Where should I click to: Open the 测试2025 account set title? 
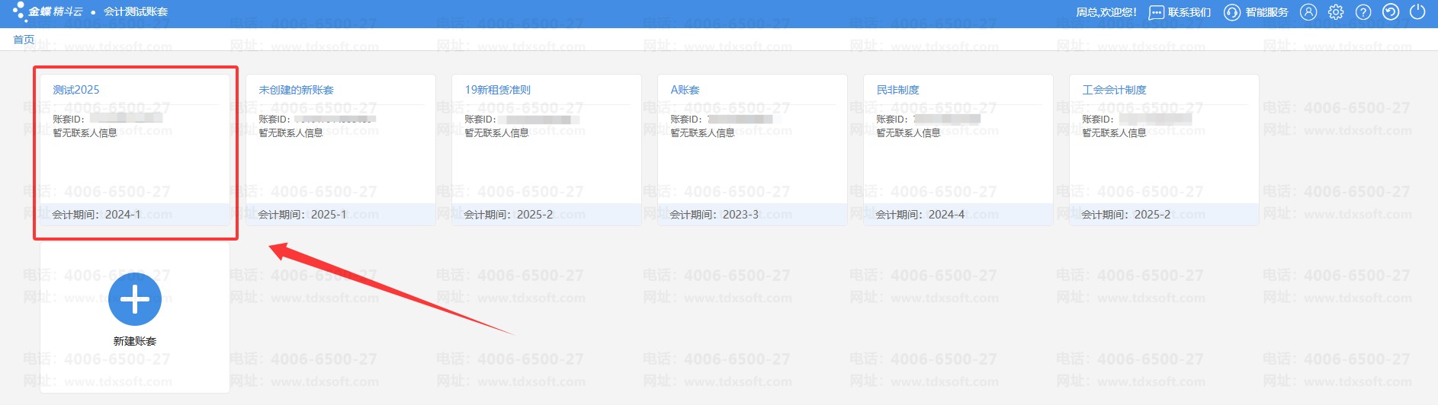pyautogui.click(x=75, y=90)
